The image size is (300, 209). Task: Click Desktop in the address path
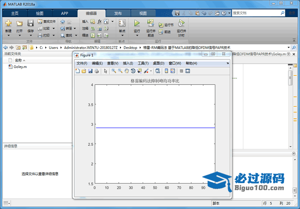(x=130, y=48)
